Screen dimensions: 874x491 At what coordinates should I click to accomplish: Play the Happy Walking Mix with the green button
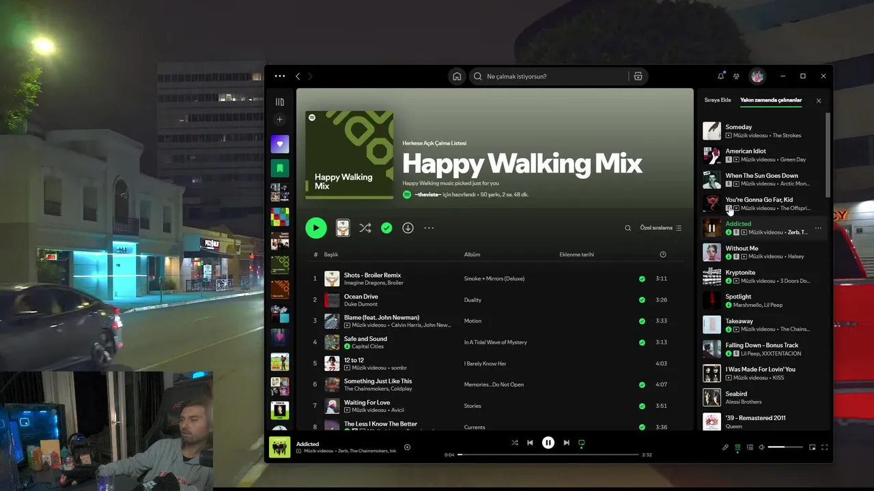(316, 228)
